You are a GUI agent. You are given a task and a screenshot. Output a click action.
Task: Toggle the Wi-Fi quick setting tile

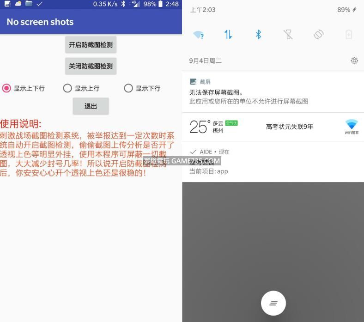tap(198, 35)
